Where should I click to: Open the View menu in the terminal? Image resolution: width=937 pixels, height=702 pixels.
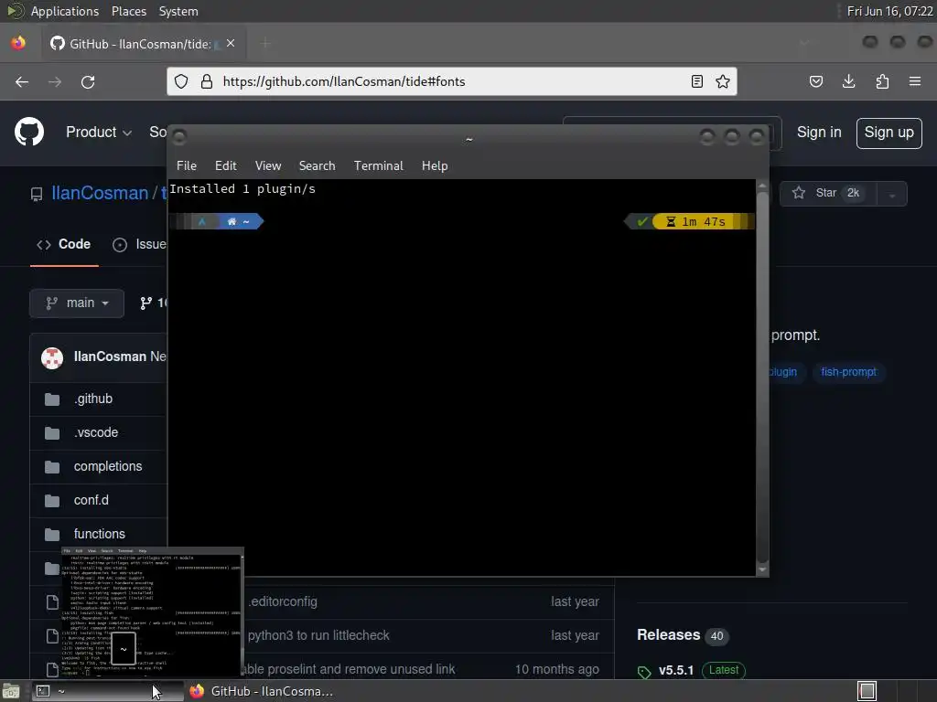pyautogui.click(x=268, y=166)
